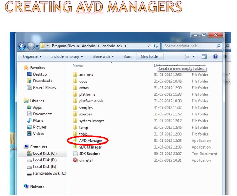Select Network in the navigation pane

[x=37, y=187]
